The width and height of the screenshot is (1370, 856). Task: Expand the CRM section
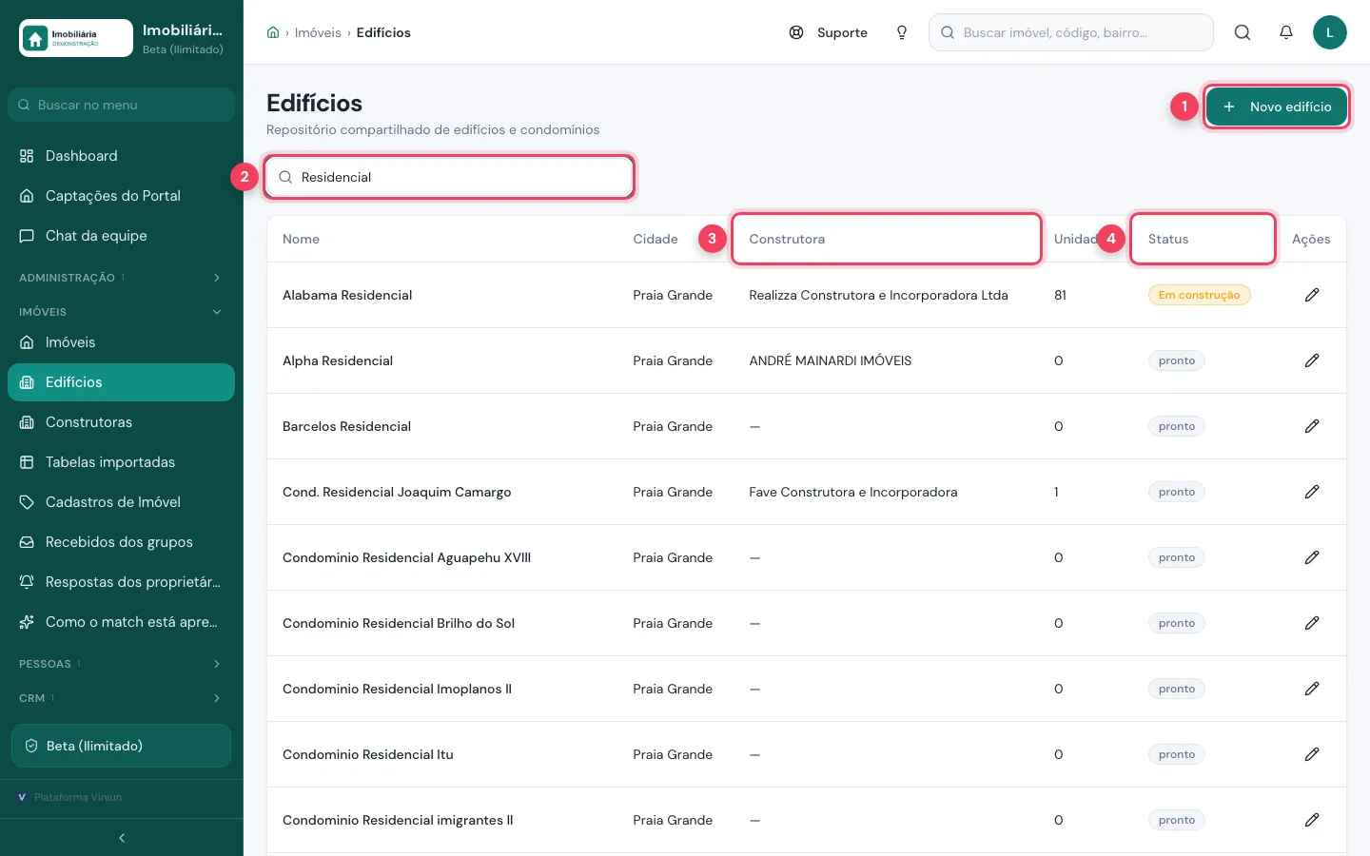pos(122,698)
